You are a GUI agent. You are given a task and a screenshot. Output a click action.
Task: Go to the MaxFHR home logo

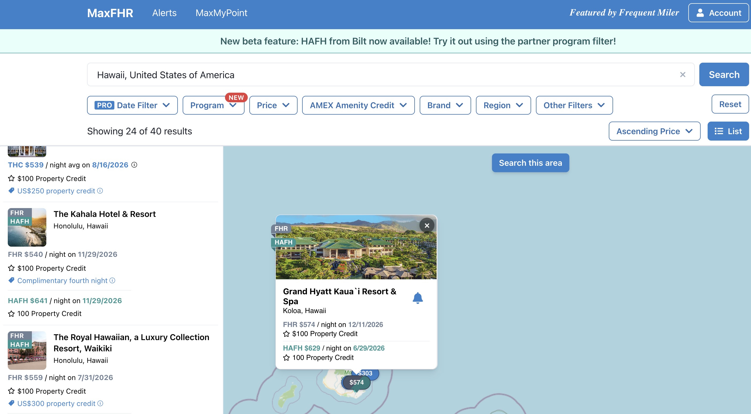coord(110,13)
